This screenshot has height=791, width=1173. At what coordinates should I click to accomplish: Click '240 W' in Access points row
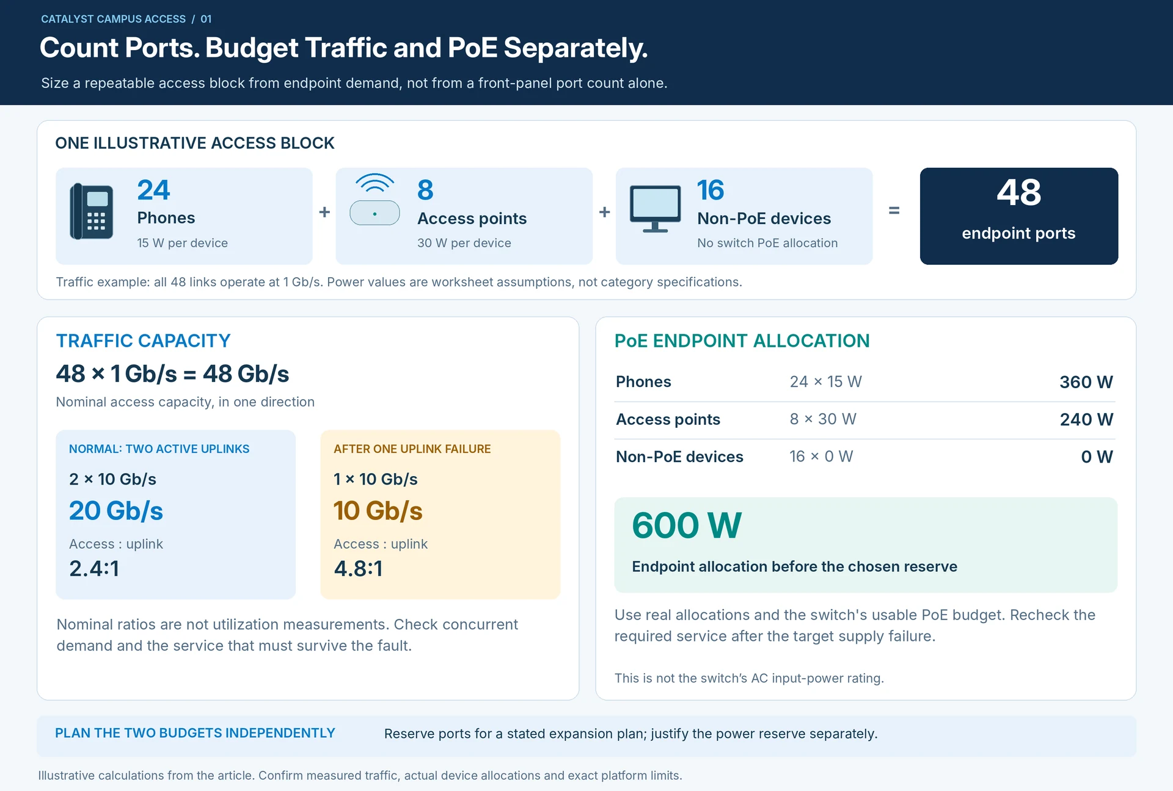[x=1086, y=419]
